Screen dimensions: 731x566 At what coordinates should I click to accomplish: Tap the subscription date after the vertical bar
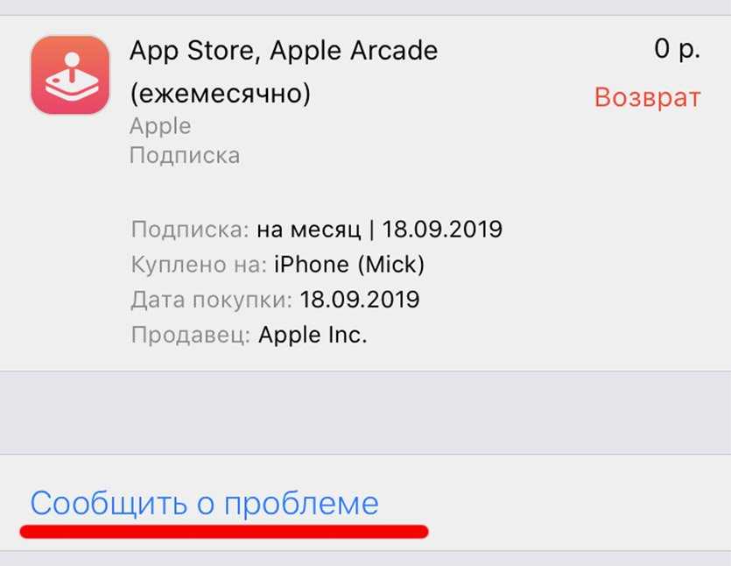[442, 229]
